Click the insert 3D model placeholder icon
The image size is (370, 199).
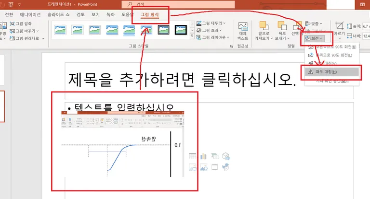(226, 156)
